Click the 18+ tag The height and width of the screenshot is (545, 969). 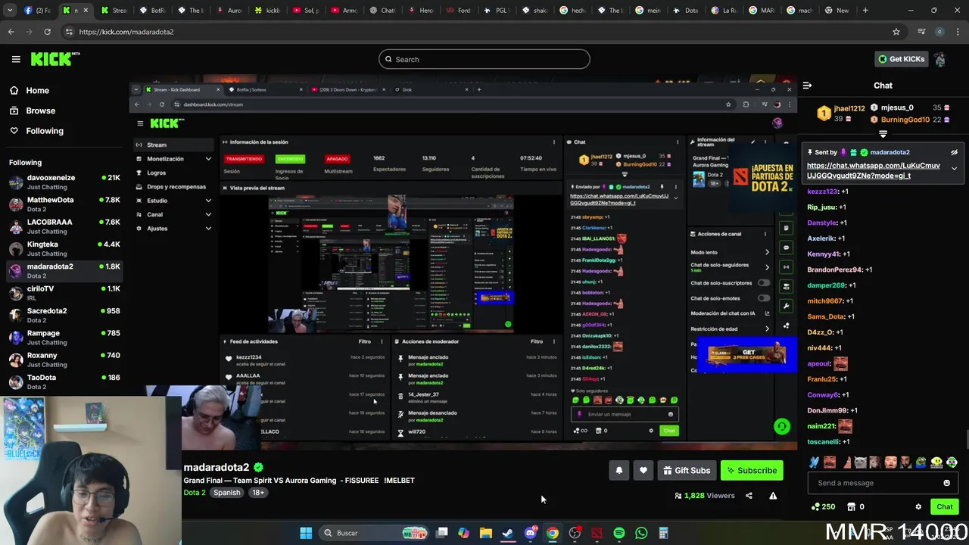coord(257,493)
